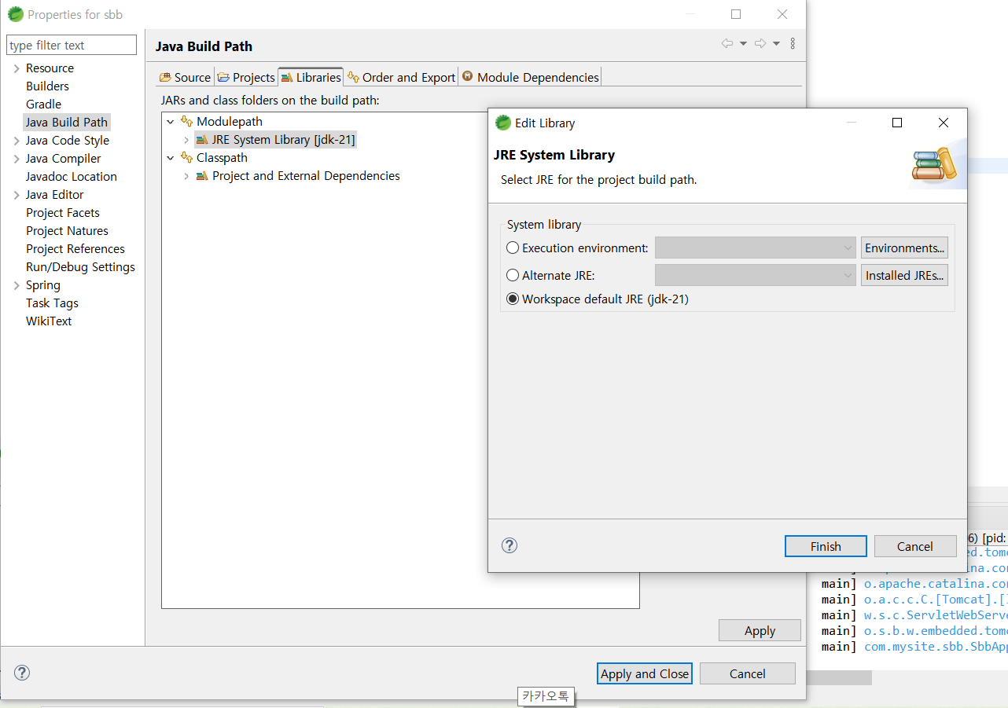The width and height of the screenshot is (1008, 708).
Task: Click Cancel in Properties dialog
Action: (x=747, y=673)
